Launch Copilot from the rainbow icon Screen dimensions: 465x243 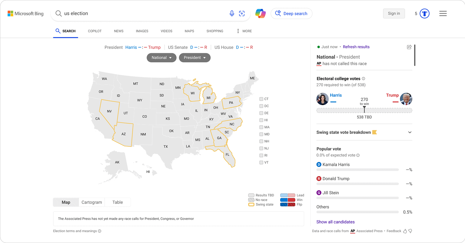pyautogui.click(x=261, y=13)
